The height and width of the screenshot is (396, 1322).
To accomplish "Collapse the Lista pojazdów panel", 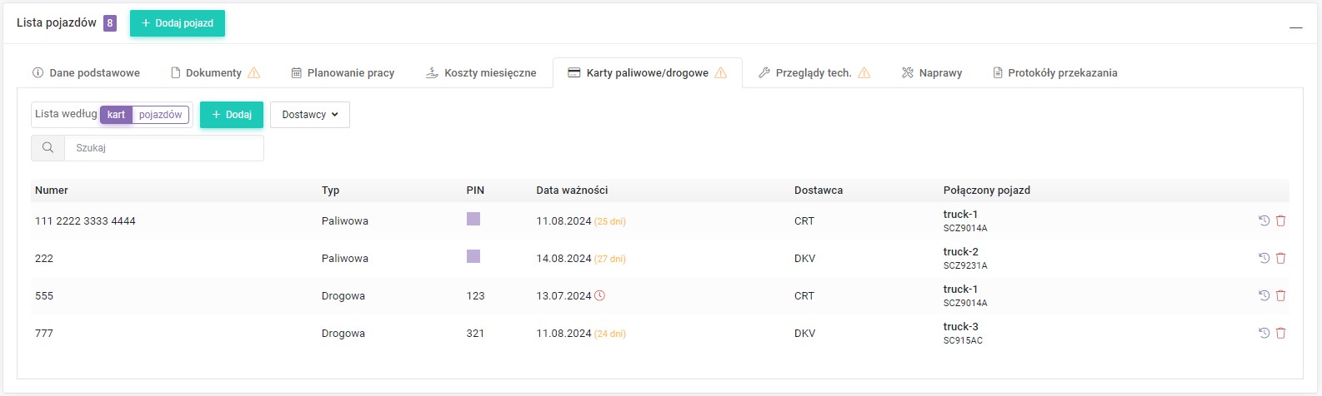I will click(1295, 27).
